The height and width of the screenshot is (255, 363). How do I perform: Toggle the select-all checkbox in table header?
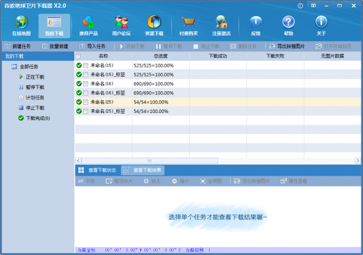tap(78, 56)
